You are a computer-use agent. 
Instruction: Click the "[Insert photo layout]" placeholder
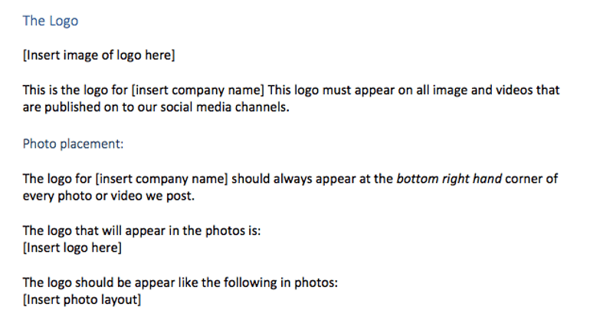(82, 299)
